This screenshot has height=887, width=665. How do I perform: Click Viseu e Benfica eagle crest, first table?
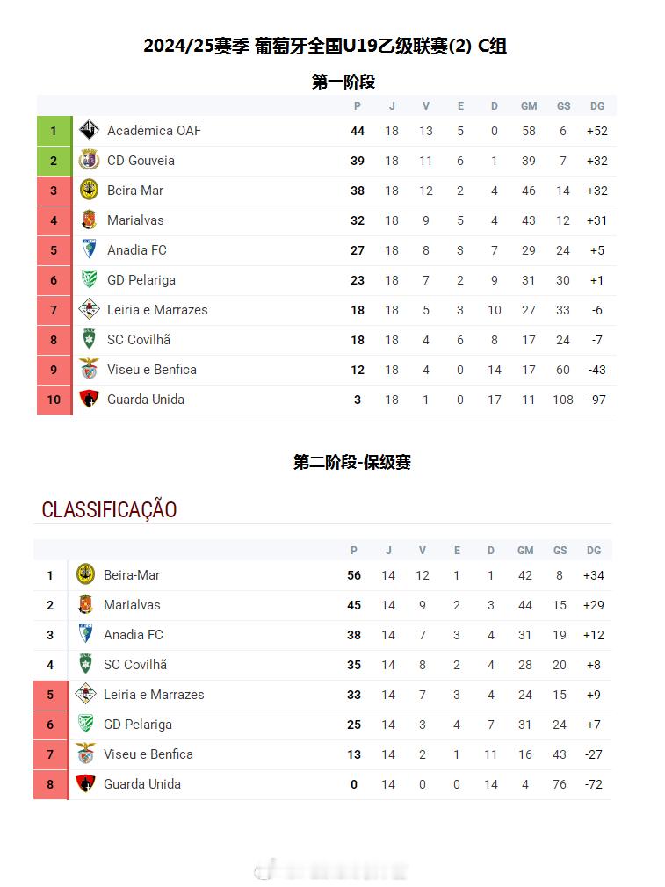(x=89, y=369)
